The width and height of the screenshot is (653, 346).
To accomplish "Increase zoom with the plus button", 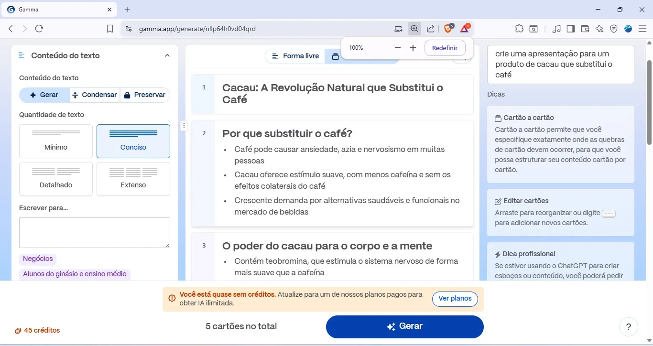I will (413, 48).
